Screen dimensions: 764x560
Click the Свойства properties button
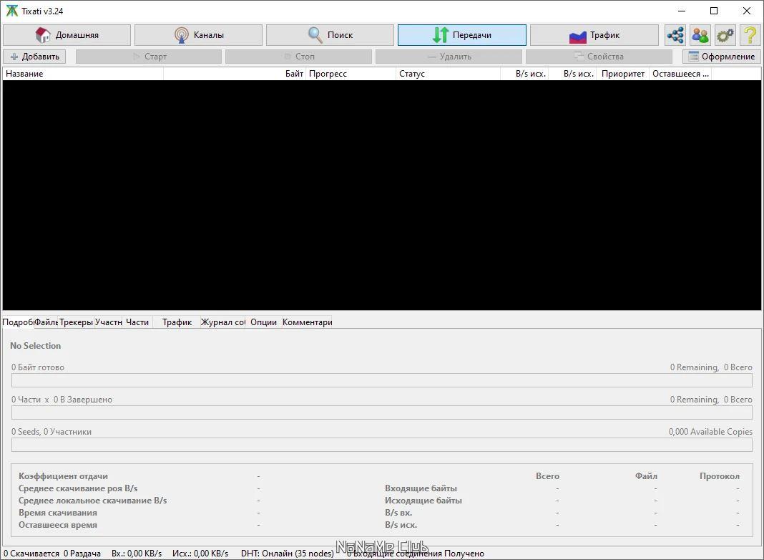point(599,57)
